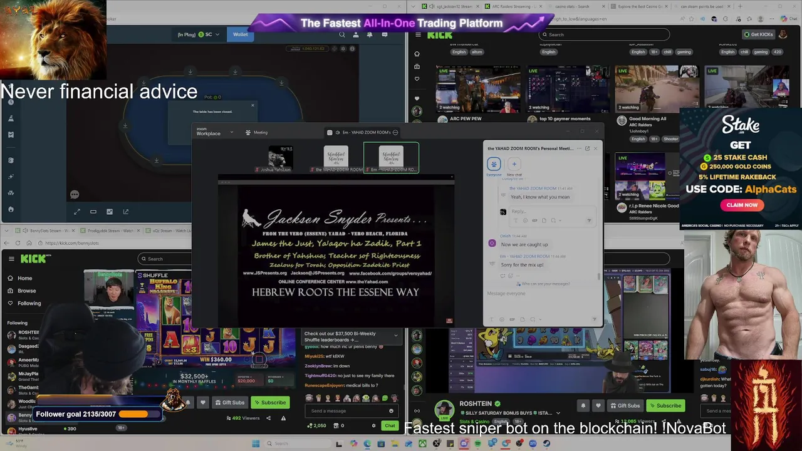Click the Wallet button on poker site

tap(240, 34)
